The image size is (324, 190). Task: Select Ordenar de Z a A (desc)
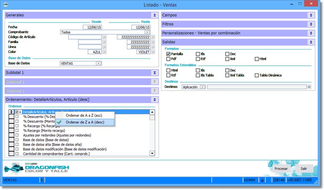85,122
